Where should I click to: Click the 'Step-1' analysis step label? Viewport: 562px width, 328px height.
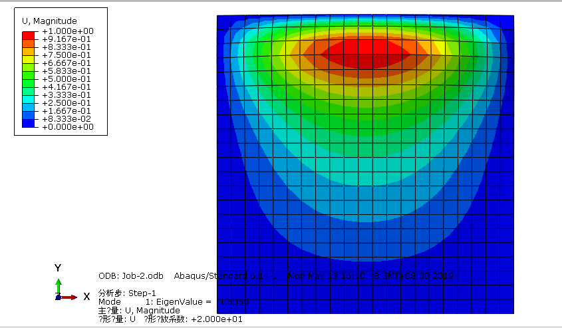coord(142,293)
